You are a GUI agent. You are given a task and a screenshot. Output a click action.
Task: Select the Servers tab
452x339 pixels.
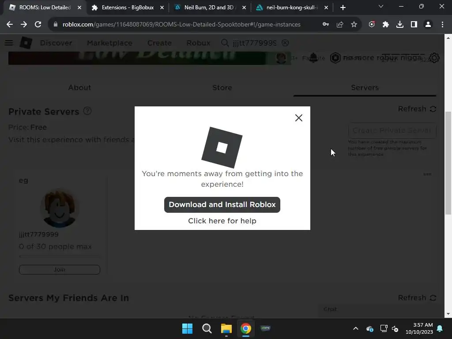365,88
